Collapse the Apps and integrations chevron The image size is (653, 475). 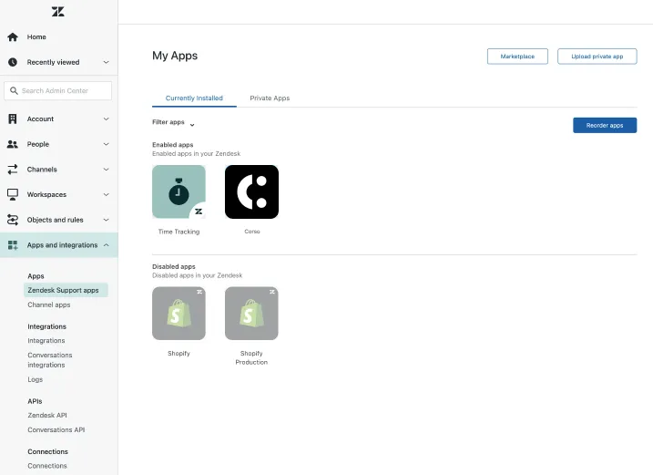click(107, 245)
